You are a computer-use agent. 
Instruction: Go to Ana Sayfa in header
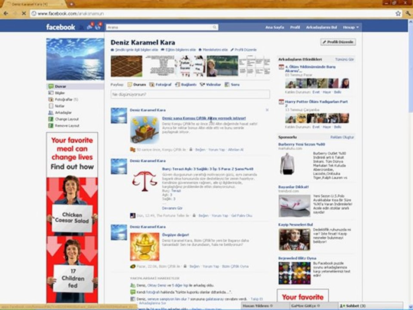(274, 27)
